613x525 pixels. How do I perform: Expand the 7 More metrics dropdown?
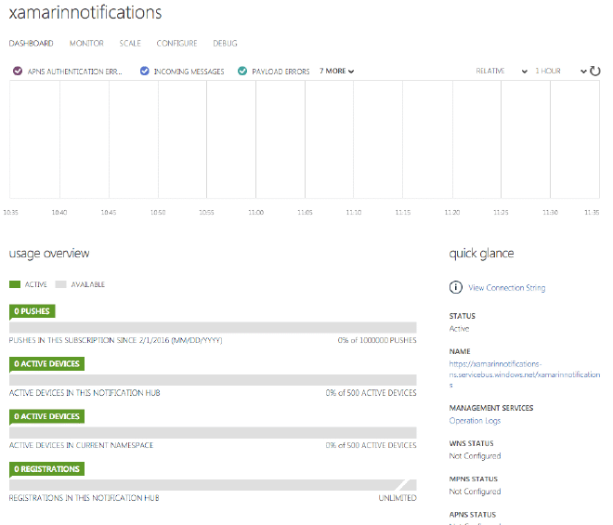[x=336, y=72]
